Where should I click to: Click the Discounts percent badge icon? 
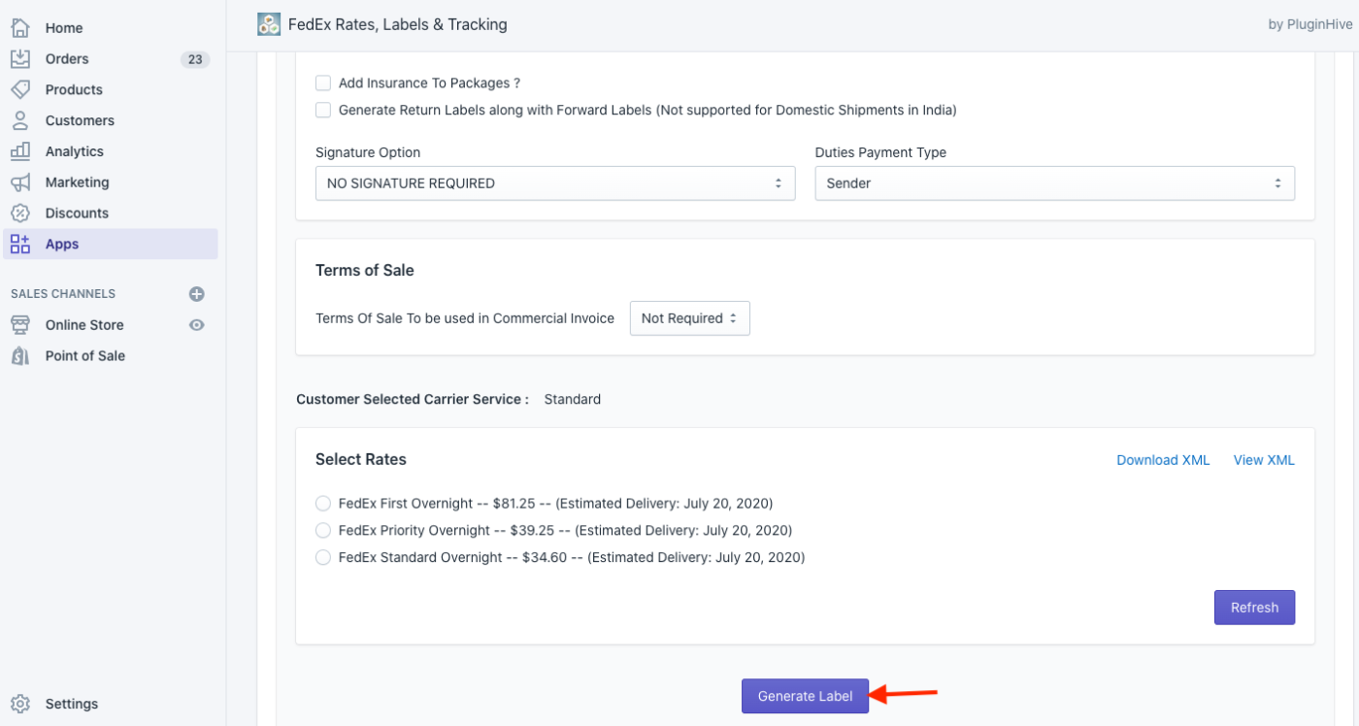pyautogui.click(x=20, y=214)
